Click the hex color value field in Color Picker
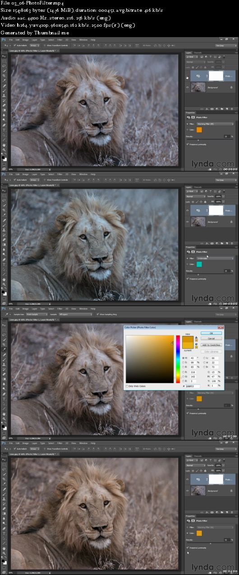239x575 pixels. (x=193, y=386)
